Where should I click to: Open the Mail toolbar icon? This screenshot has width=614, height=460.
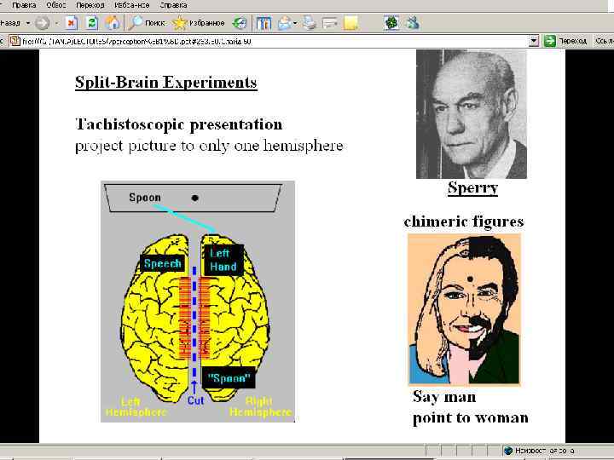tap(284, 23)
